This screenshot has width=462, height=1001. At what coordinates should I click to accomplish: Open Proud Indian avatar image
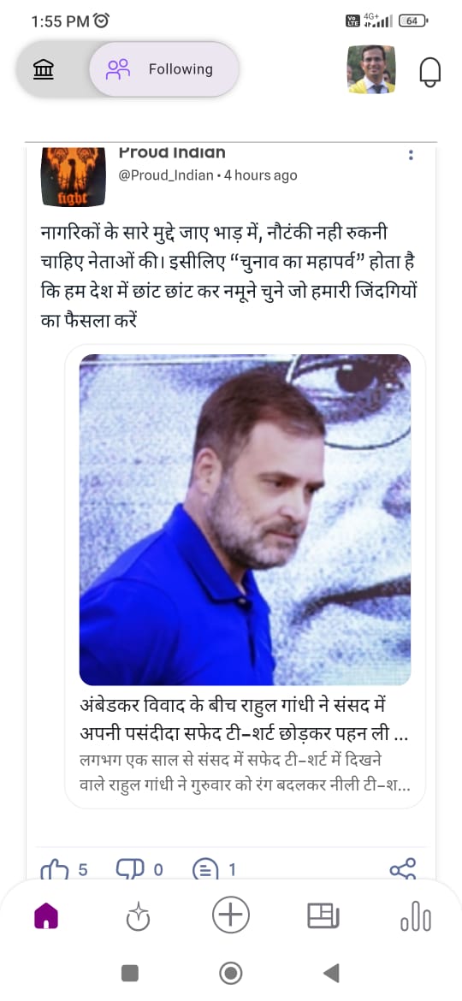click(x=73, y=175)
